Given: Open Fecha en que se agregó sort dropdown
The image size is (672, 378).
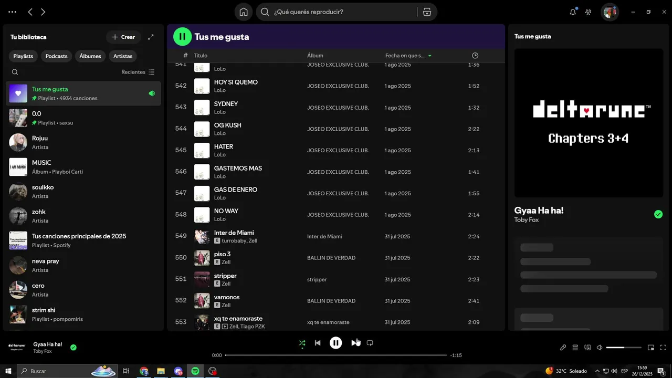Looking at the screenshot, I should click(408, 56).
